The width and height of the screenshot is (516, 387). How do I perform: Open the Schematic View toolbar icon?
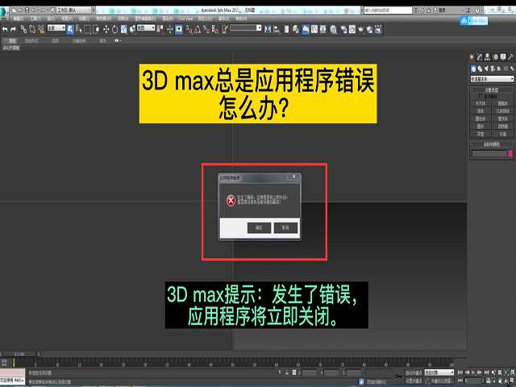[x=323, y=30]
